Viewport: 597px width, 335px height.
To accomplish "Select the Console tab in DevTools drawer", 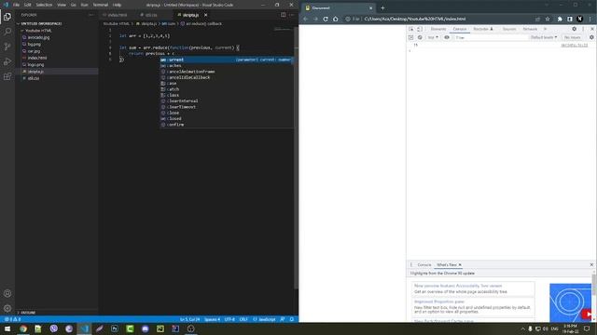I will 424,264.
